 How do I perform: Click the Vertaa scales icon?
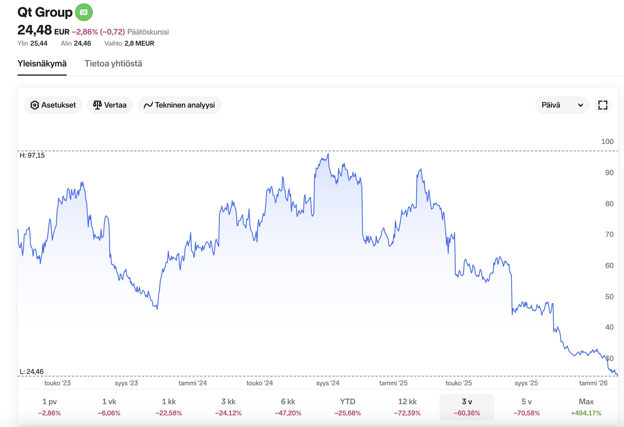click(x=97, y=105)
